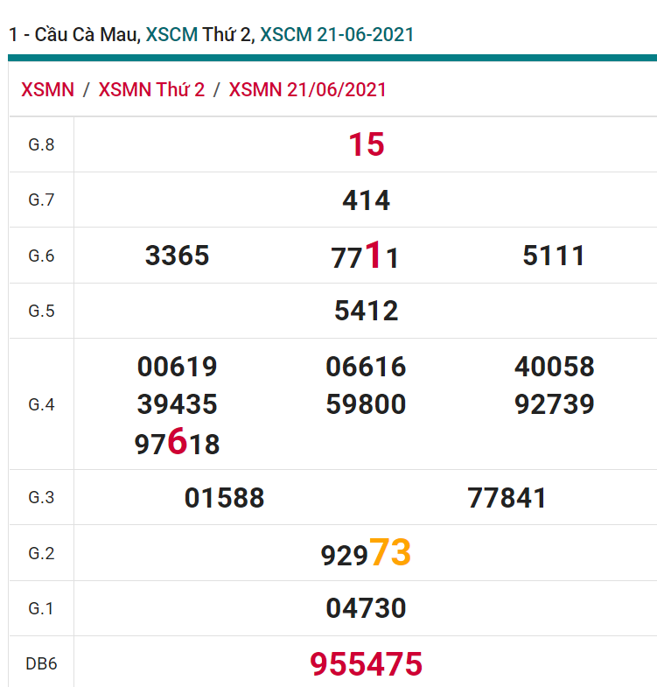This screenshot has height=687, width=657.
Task: Go to the XSMN breadcrumb link
Action: 47,90
